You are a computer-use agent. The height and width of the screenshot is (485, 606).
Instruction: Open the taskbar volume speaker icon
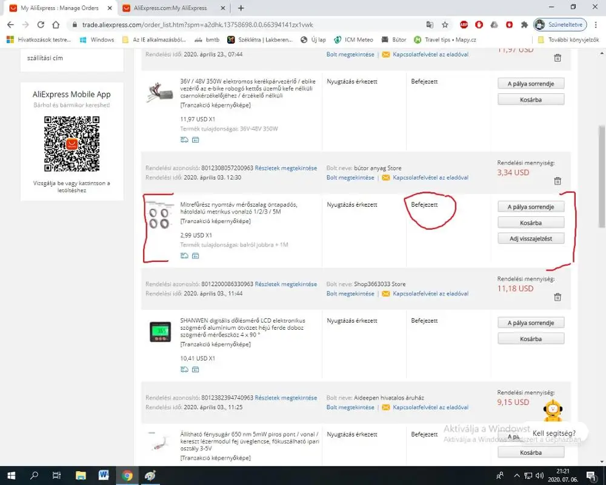pos(540,475)
